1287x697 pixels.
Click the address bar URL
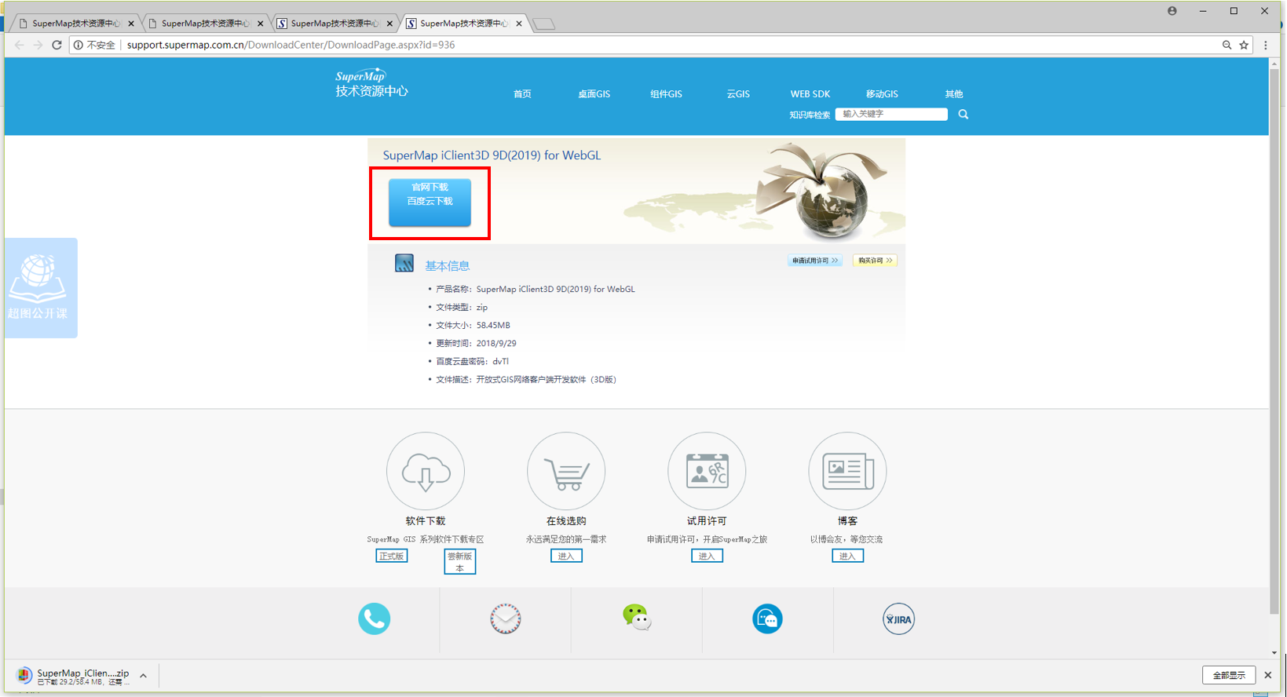[291, 45]
